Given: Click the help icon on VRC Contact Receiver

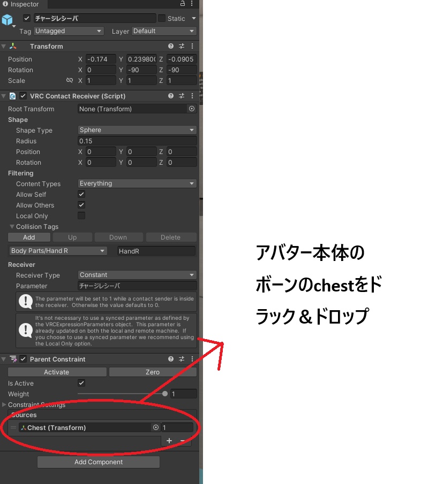Looking at the screenshot, I should click(x=170, y=95).
